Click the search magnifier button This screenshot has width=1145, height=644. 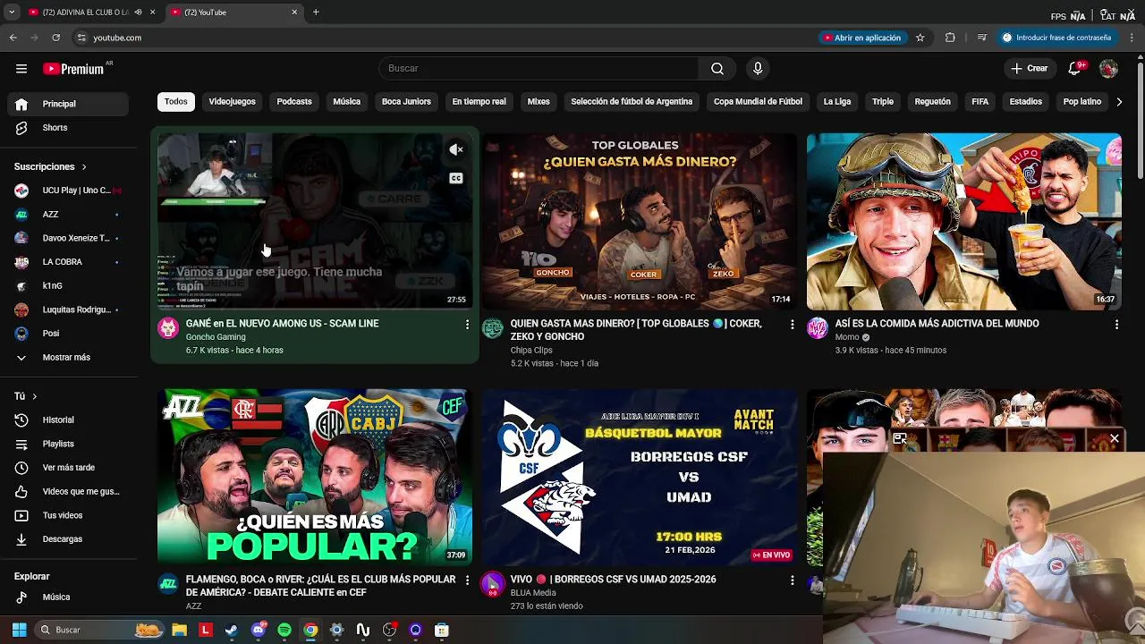coord(717,69)
